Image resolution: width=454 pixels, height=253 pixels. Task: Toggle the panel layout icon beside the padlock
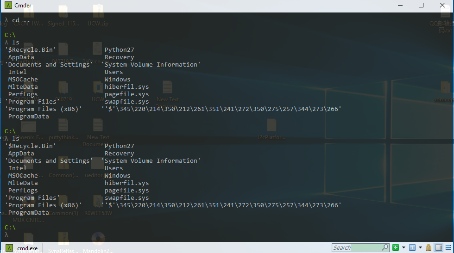click(x=438, y=247)
